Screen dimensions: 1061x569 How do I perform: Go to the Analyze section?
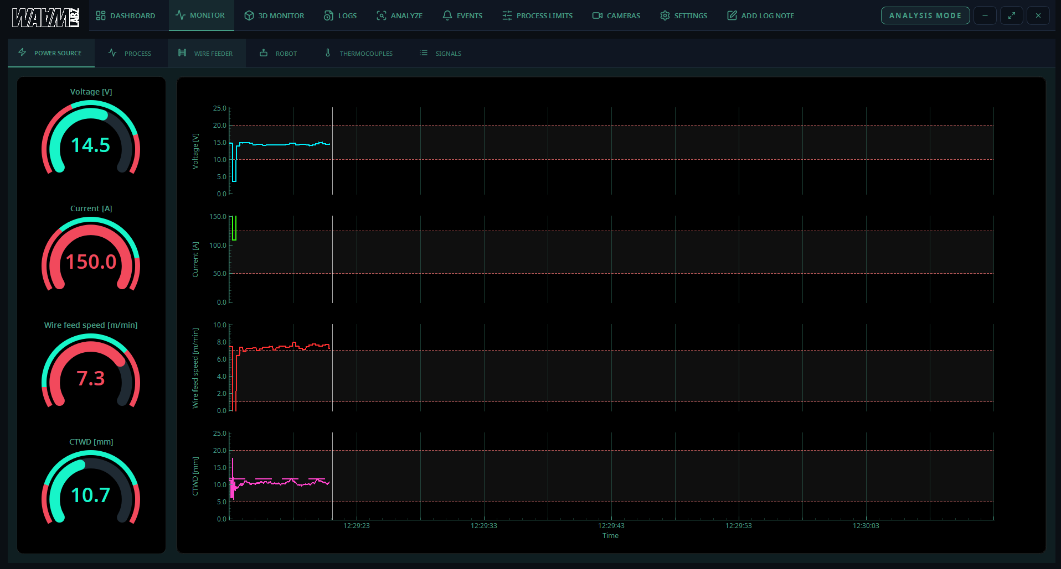pyautogui.click(x=399, y=15)
